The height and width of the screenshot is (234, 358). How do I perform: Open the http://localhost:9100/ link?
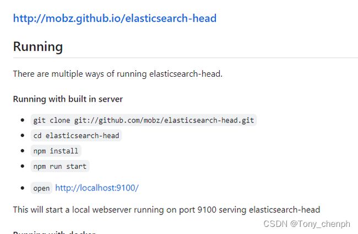tap(97, 188)
